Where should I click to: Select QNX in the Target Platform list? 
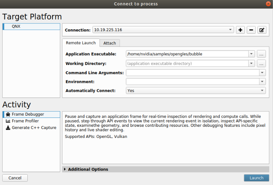pos(31,27)
